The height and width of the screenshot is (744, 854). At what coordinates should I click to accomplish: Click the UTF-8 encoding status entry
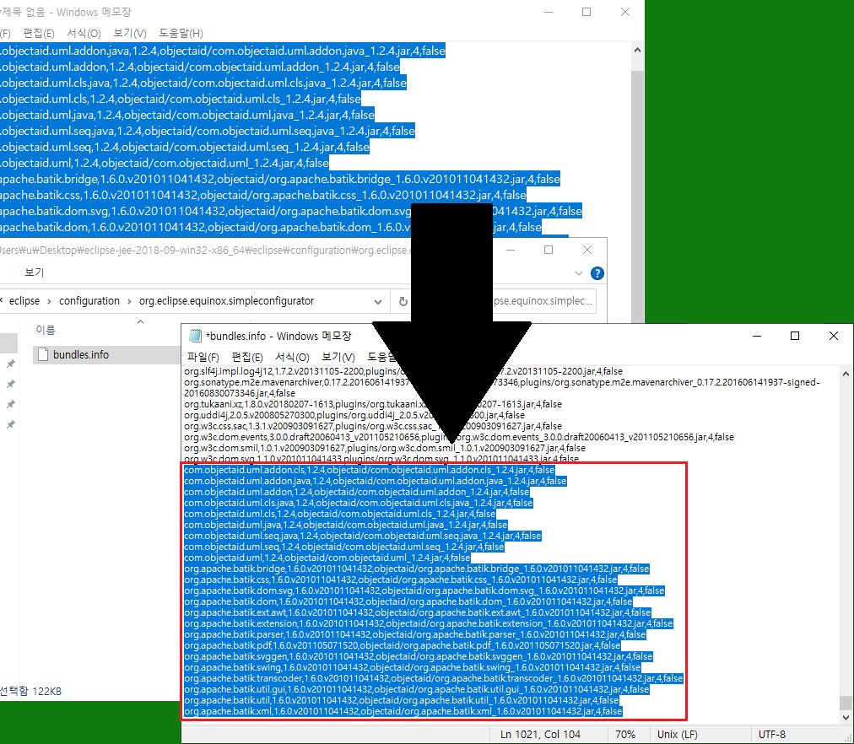coord(772,734)
